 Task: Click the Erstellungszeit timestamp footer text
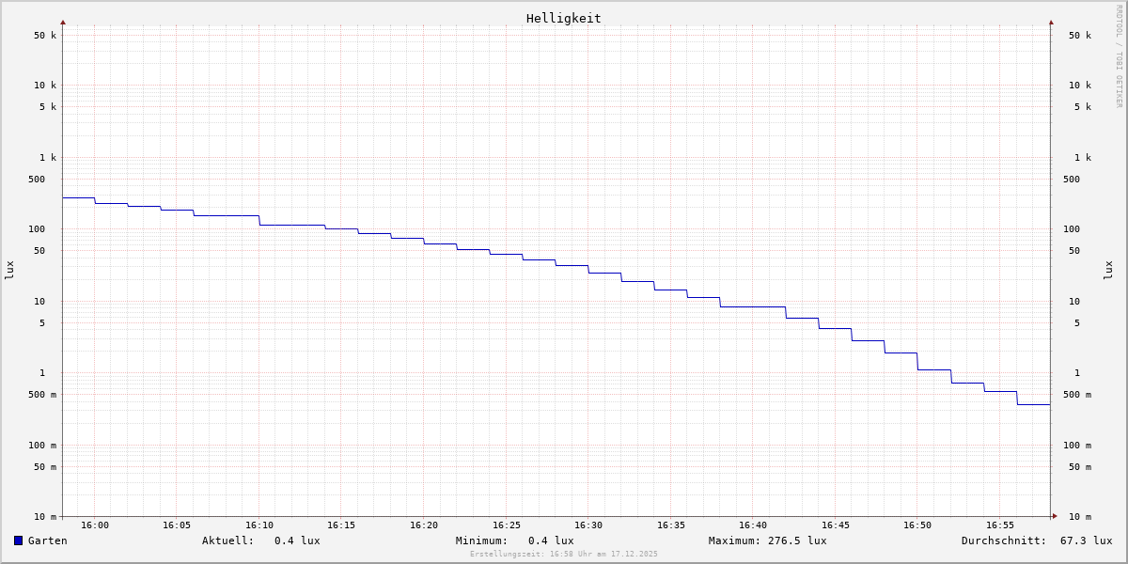point(564,554)
